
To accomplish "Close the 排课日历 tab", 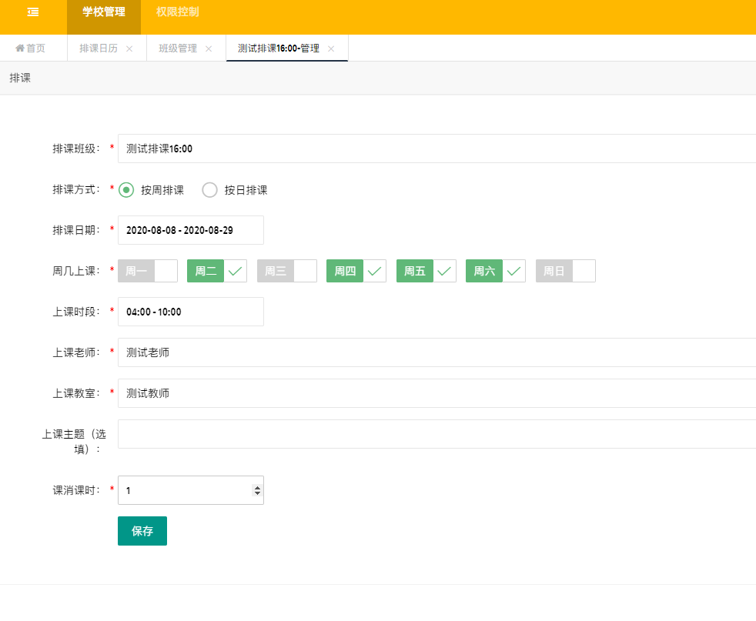I will 129,48.
